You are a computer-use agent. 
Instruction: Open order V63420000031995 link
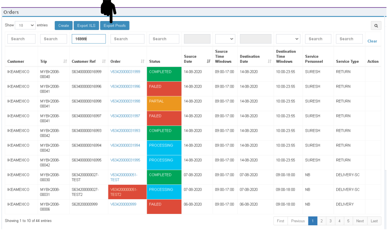click(x=125, y=160)
